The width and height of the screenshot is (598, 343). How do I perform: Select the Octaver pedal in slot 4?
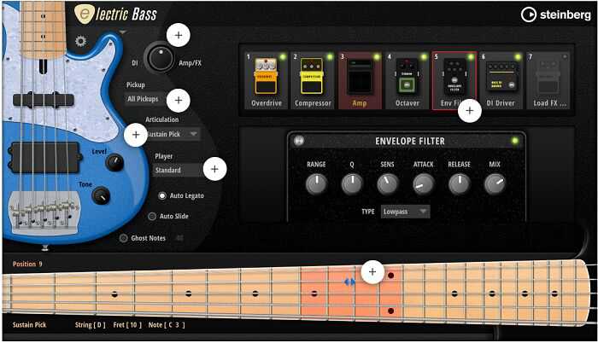click(407, 80)
